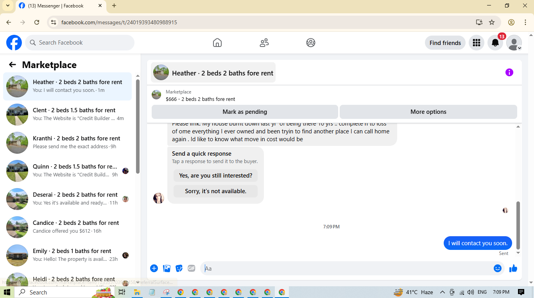Open the Windows notification center
This screenshot has width=534, height=298.
pos(521,292)
